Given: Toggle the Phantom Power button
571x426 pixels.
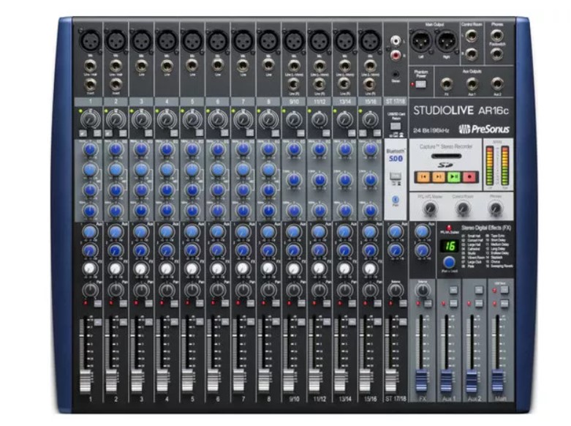Looking at the screenshot, I should [421, 84].
